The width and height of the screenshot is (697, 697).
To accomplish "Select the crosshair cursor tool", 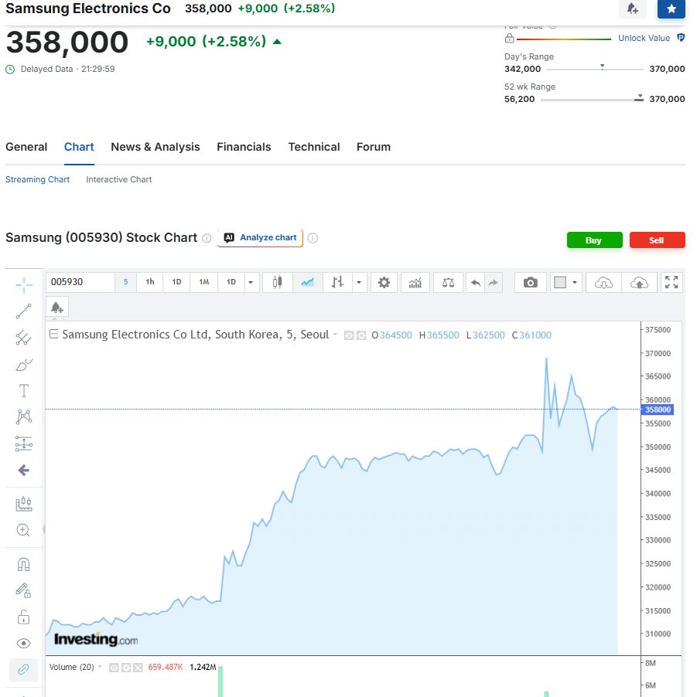I will pos(23,285).
